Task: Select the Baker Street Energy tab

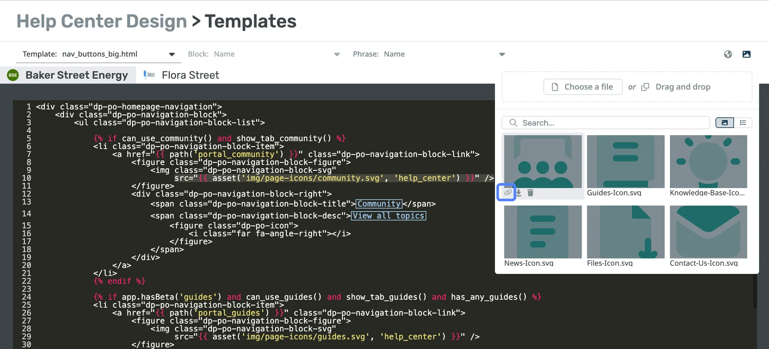Action: tap(76, 75)
